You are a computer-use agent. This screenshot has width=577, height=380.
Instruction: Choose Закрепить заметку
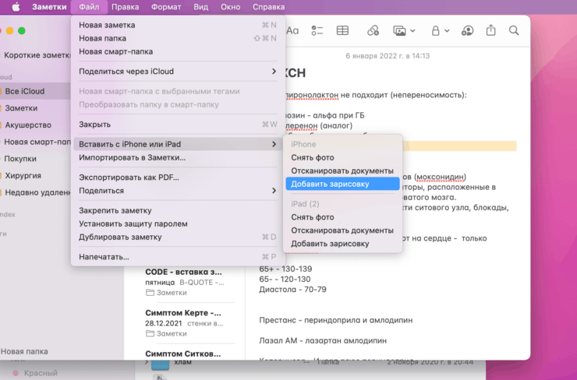pyautogui.click(x=178, y=210)
